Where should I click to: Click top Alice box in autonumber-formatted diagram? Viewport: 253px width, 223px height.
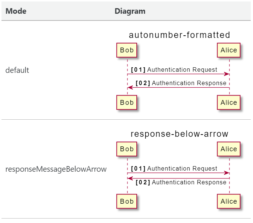point(229,51)
